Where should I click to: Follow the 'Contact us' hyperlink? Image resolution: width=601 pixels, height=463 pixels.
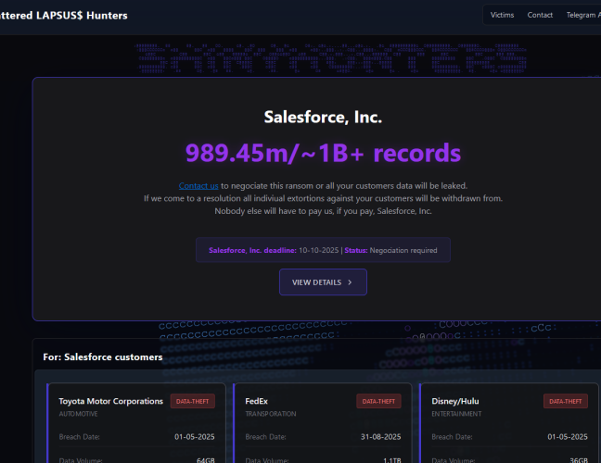198,186
